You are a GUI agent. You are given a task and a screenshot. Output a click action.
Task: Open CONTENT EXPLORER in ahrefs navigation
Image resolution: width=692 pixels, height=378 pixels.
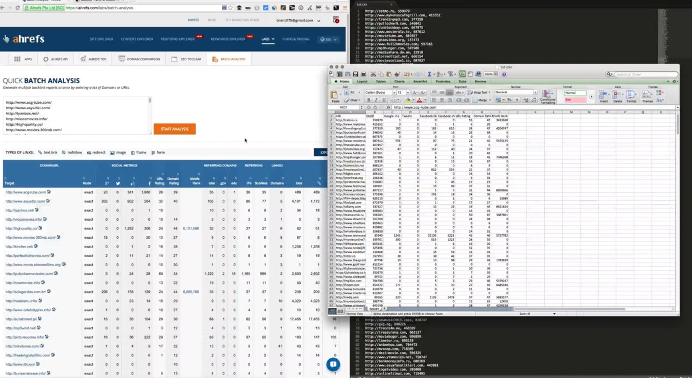tap(137, 39)
